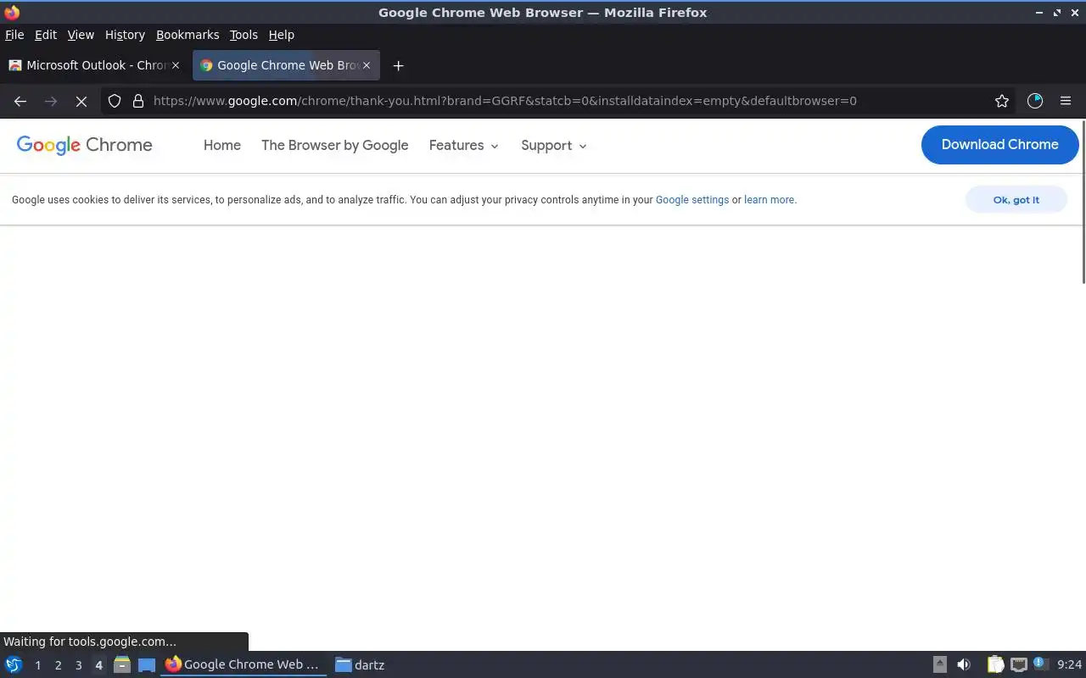The height and width of the screenshot is (678, 1086).
Task: Click the Google Chrome logo
Action: pyautogui.click(x=85, y=145)
